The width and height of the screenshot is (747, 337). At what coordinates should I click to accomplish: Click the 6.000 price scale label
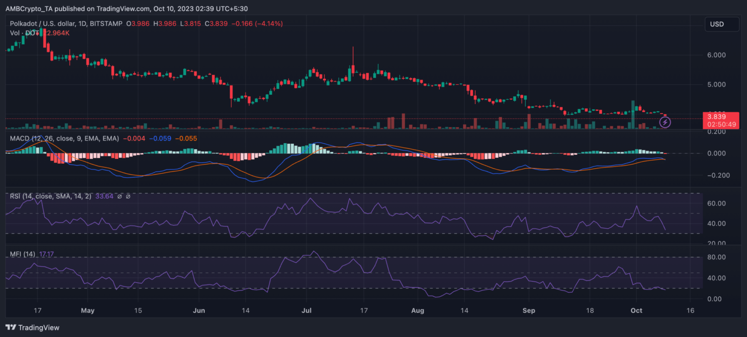pos(715,55)
